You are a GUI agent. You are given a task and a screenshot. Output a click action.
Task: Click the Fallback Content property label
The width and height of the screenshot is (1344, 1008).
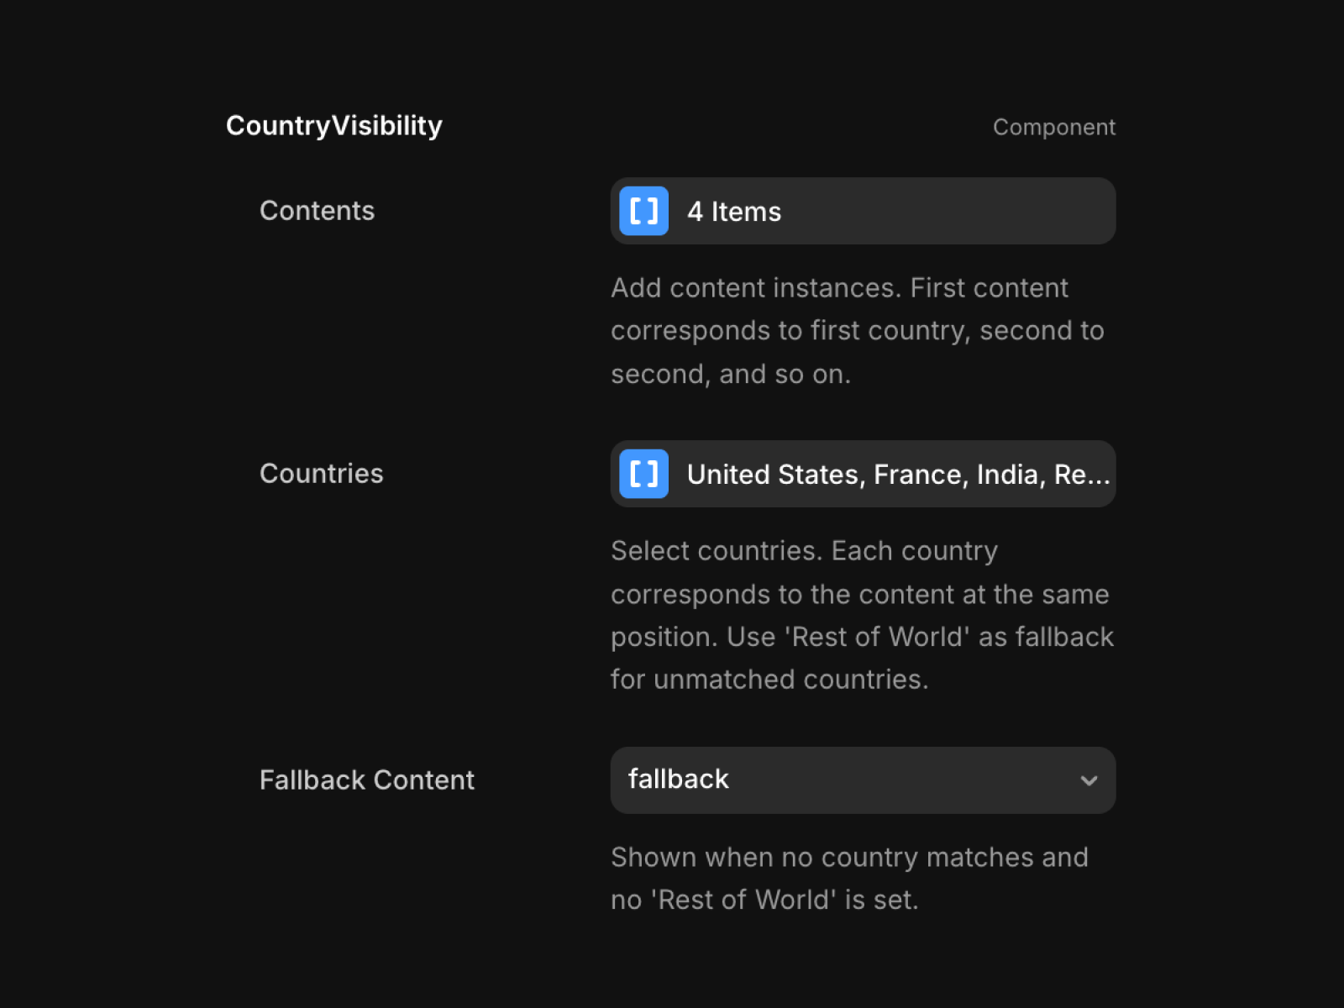(x=366, y=780)
